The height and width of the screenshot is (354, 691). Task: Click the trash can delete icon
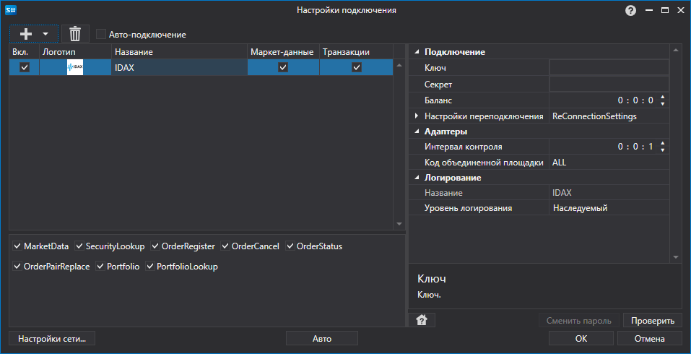[x=75, y=33]
